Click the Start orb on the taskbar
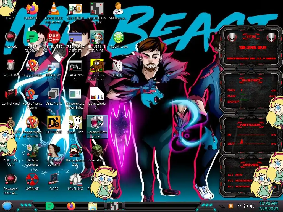The height and width of the screenshot is (212, 283). [7, 206]
